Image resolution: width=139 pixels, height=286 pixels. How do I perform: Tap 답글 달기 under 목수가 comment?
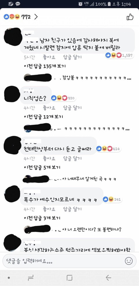(x=72, y=209)
